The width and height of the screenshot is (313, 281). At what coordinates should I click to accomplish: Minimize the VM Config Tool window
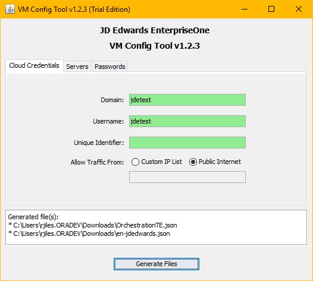click(245, 9)
